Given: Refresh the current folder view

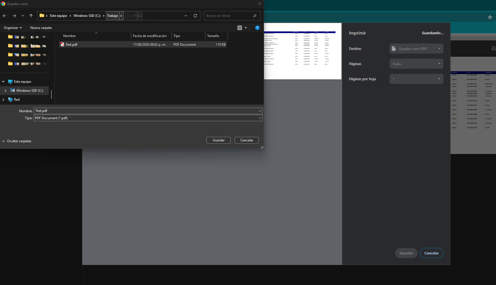Looking at the screenshot, I should point(195,16).
